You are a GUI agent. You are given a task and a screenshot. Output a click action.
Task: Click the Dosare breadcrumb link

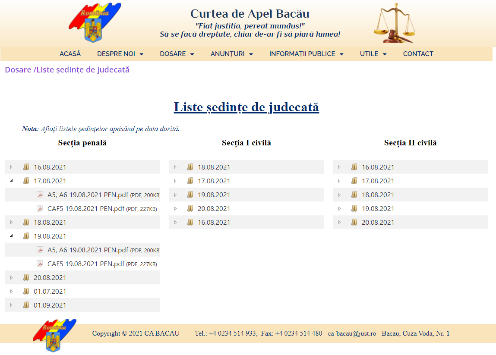pyautogui.click(x=18, y=69)
